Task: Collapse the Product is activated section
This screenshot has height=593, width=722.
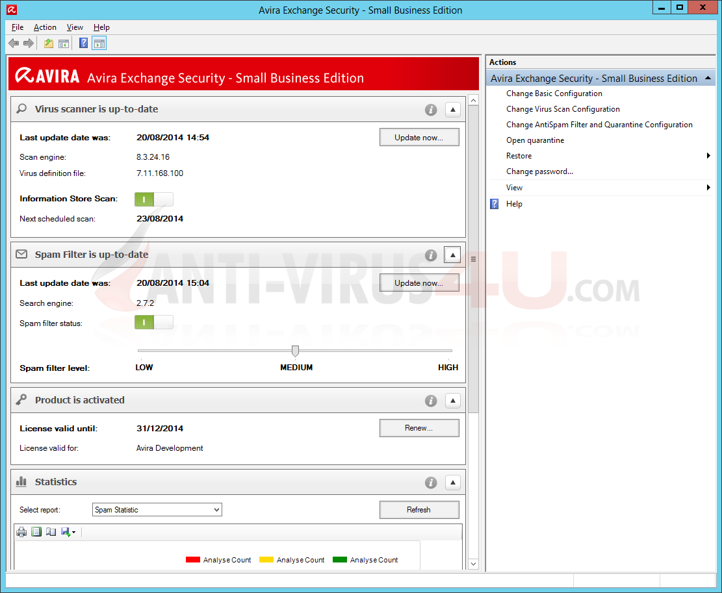Action: click(453, 401)
